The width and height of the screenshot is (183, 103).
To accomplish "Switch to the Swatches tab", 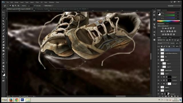I will (x=164, y=10).
